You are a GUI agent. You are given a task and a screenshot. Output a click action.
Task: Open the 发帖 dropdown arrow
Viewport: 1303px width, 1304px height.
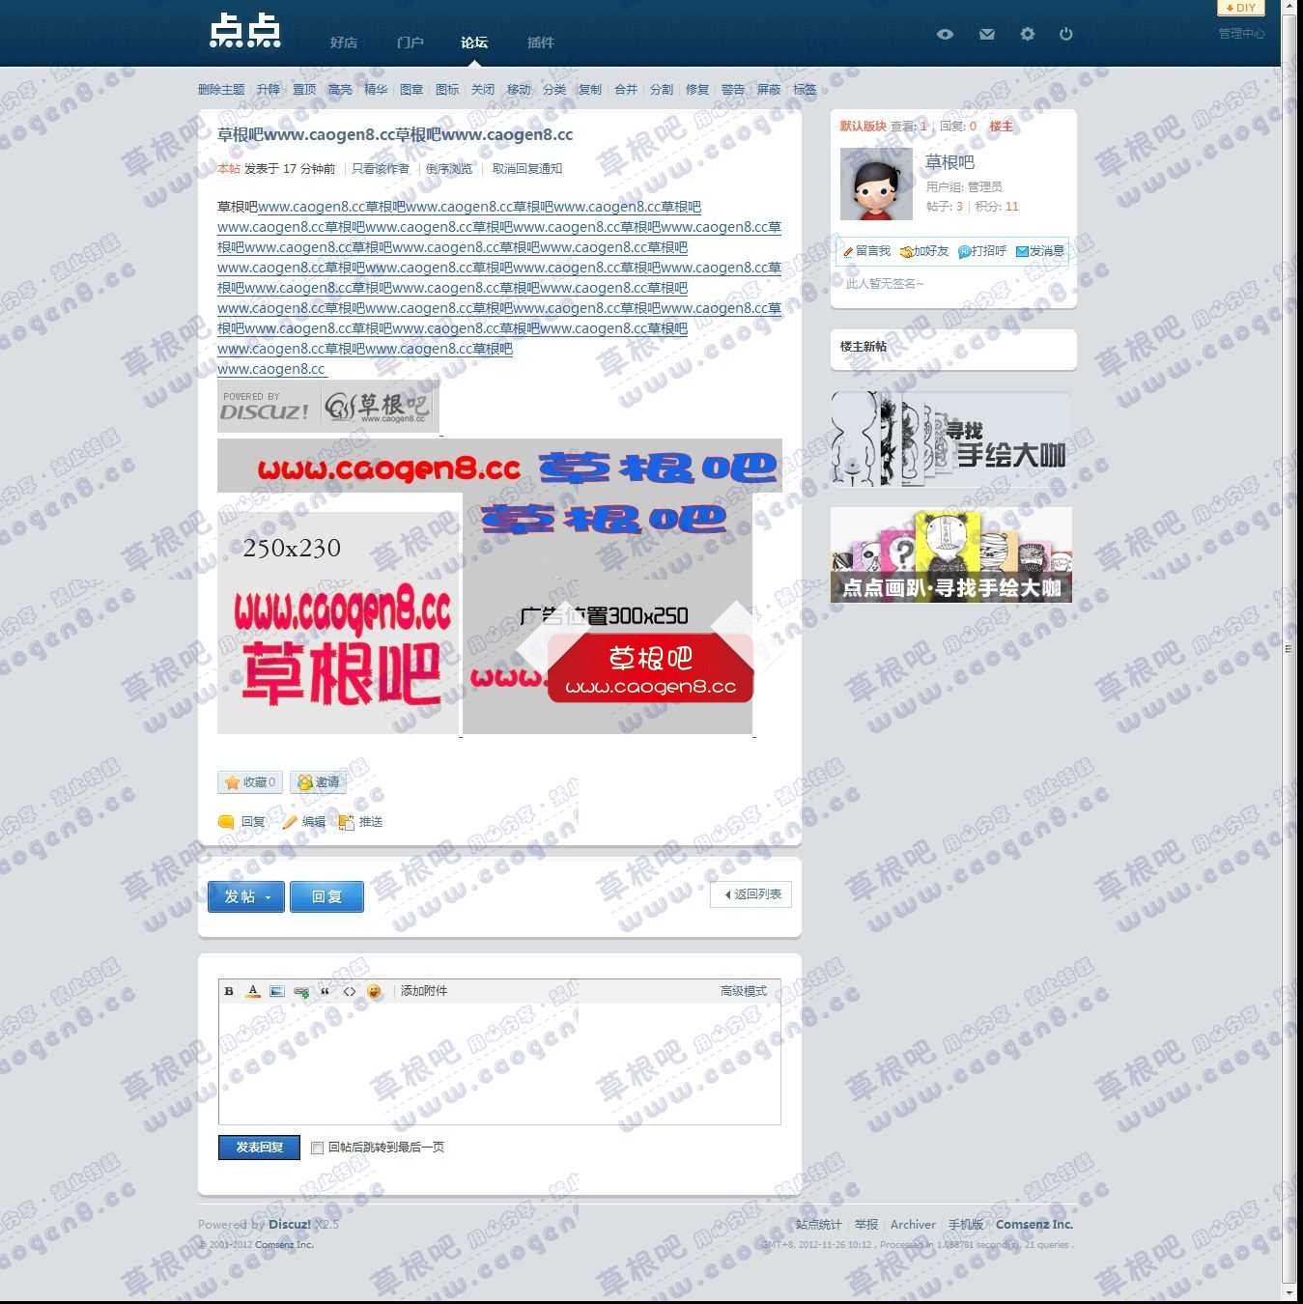(267, 896)
